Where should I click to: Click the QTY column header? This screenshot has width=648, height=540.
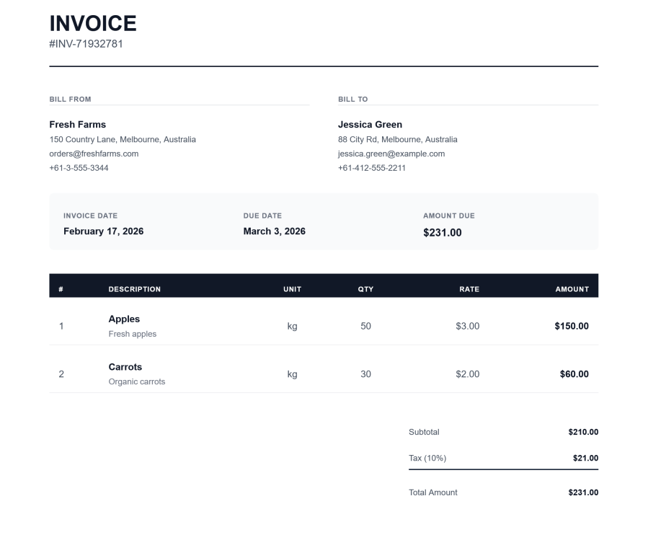(365, 288)
